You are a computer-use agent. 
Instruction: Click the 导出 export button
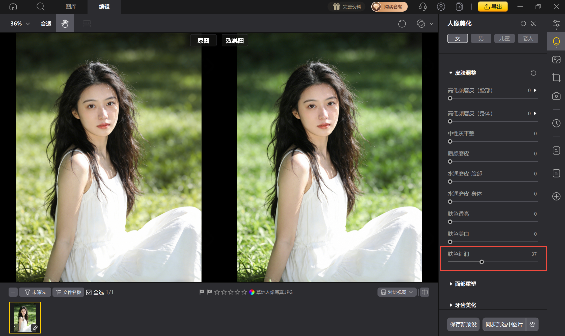(493, 7)
